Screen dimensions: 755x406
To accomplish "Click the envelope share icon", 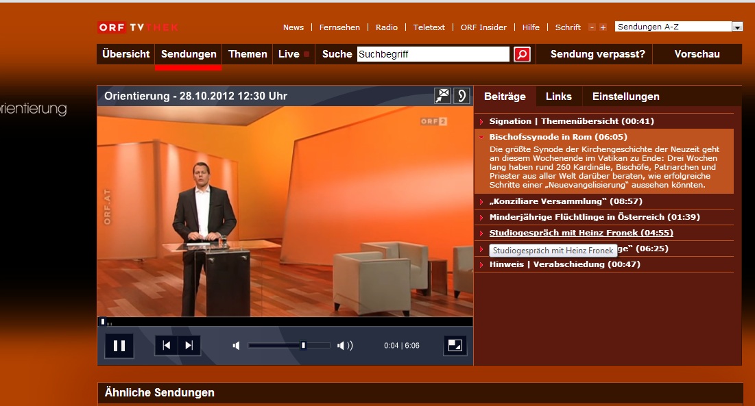I will click(x=442, y=97).
